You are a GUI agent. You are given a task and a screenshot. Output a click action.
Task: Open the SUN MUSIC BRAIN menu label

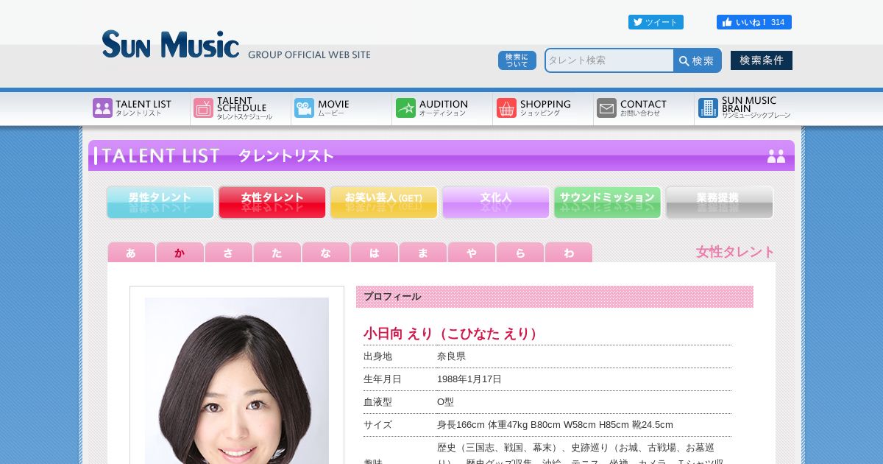click(x=756, y=108)
